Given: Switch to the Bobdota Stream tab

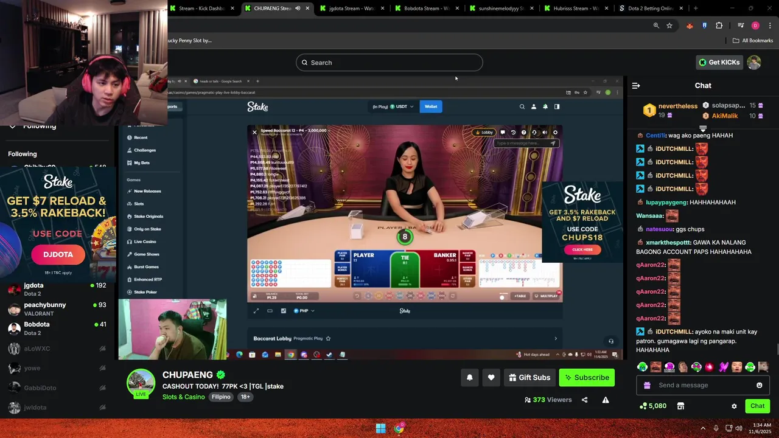Looking at the screenshot, I should (x=426, y=9).
